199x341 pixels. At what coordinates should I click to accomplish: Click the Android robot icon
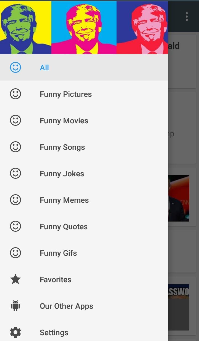click(15, 306)
